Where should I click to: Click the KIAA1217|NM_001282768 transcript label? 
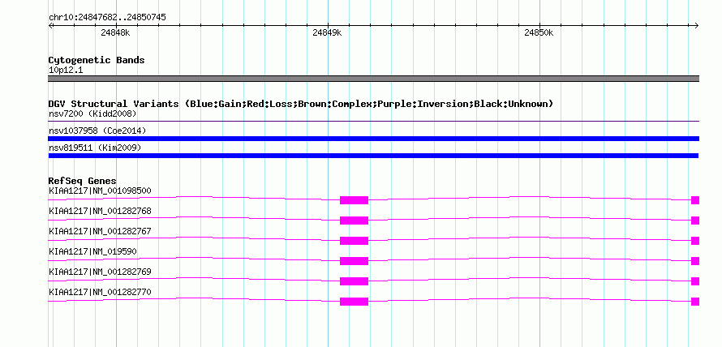click(100, 211)
